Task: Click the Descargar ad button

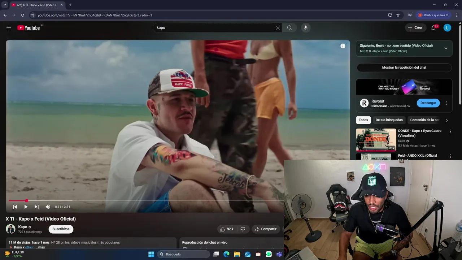Action: (x=428, y=103)
